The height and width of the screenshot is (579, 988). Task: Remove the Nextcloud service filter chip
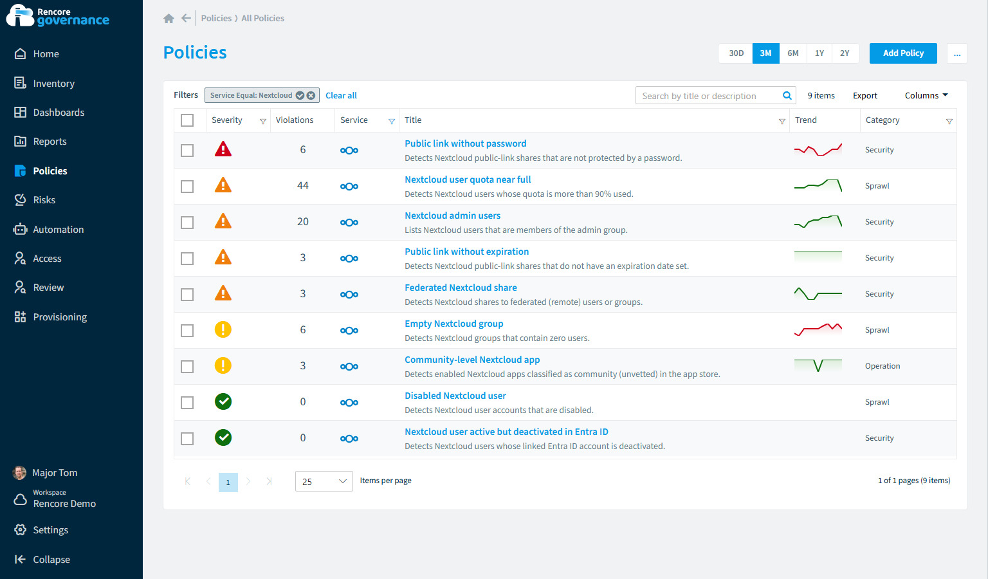tap(311, 95)
